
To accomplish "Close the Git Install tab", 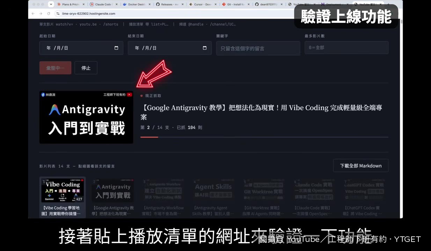I will coord(248,5).
